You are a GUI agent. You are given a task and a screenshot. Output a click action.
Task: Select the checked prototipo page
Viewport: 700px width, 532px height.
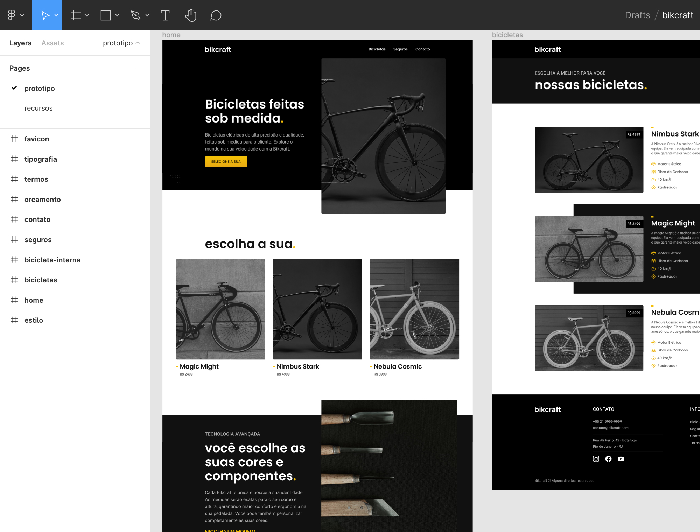(x=40, y=89)
